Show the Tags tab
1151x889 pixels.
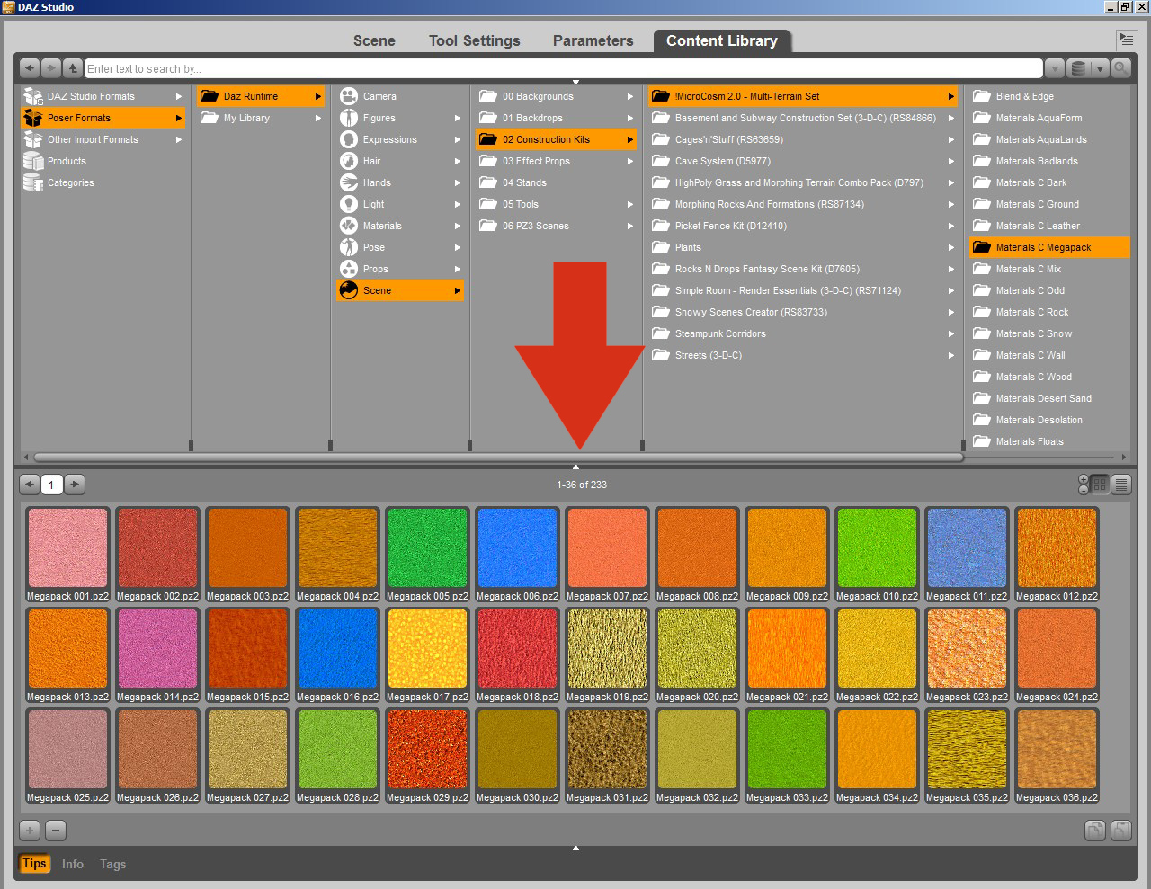pyautogui.click(x=112, y=864)
